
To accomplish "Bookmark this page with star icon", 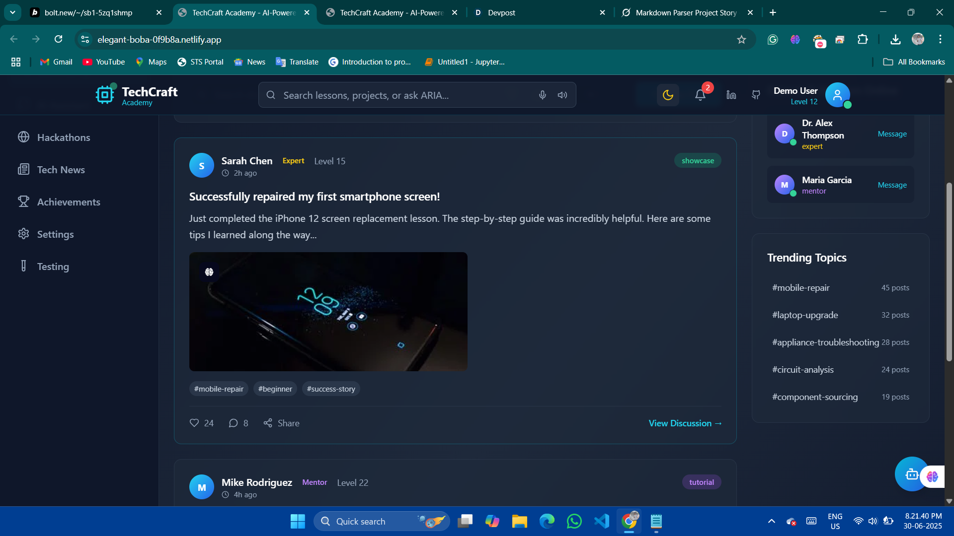I will [x=741, y=39].
